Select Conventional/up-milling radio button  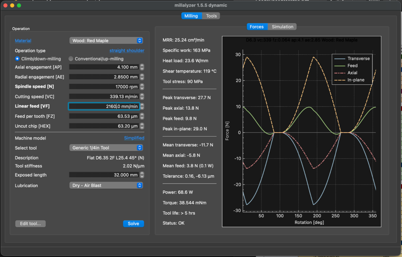tap(71, 59)
